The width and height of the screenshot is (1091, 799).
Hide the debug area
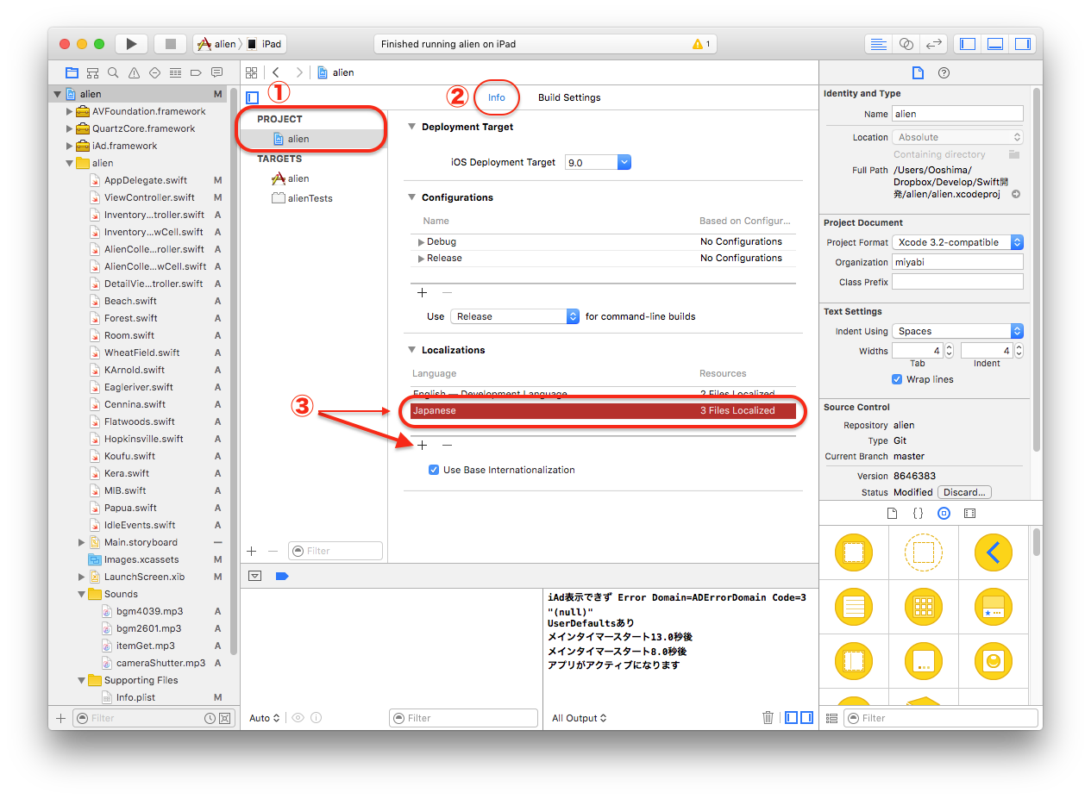pos(255,576)
